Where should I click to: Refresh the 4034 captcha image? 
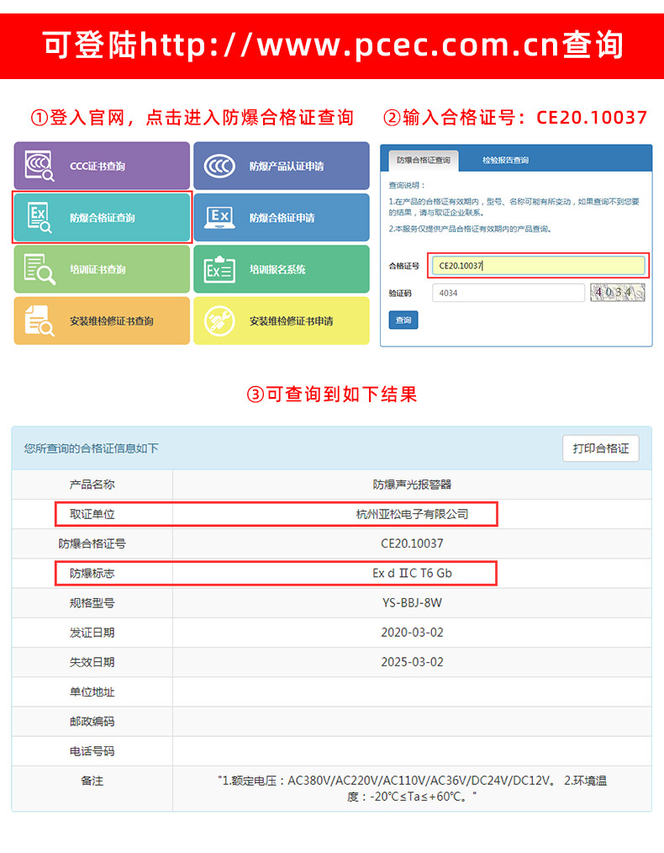tap(617, 293)
